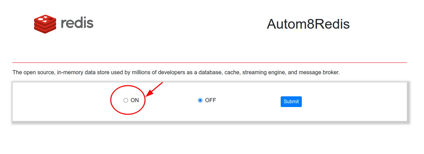Click the Autom8Redis page heading
This screenshot has width=424, height=154.
(308, 24)
